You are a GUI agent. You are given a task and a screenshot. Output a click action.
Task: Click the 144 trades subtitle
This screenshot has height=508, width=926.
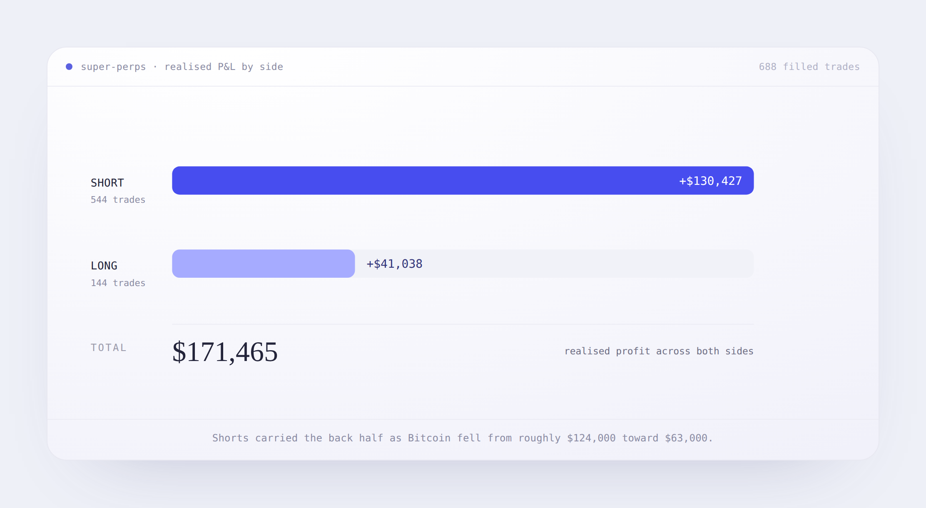[x=118, y=283]
